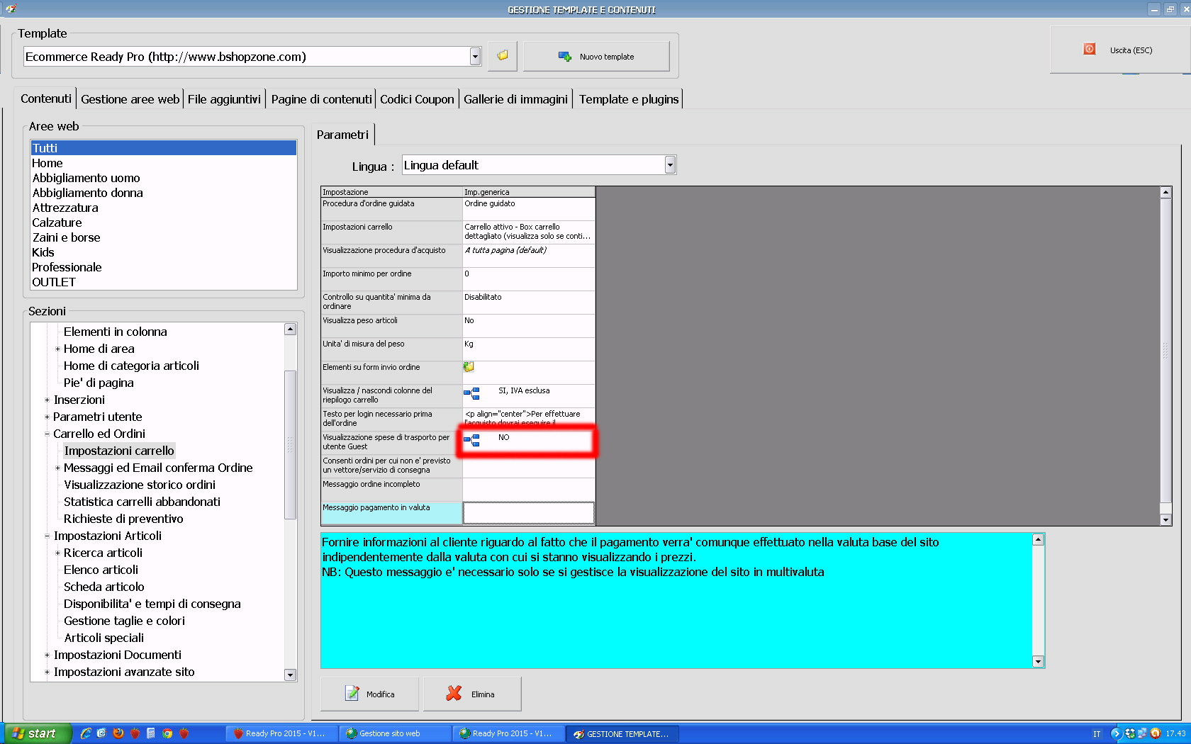This screenshot has height=744, width=1191.
Task: Click the application icon in the title bar
Action: (11, 9)
